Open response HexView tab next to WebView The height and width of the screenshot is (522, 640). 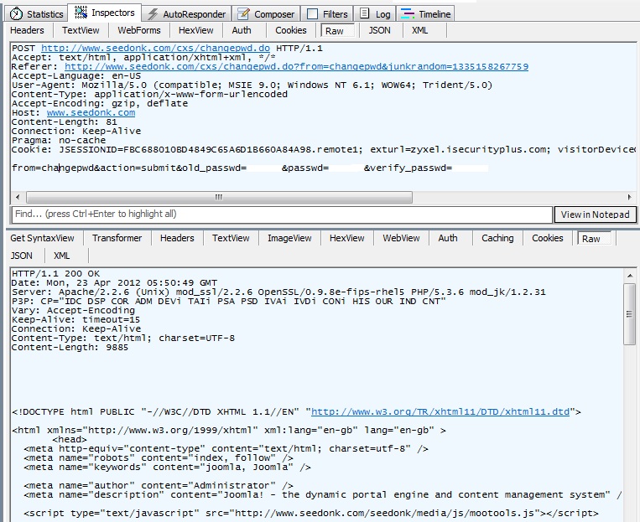[347, 238]
